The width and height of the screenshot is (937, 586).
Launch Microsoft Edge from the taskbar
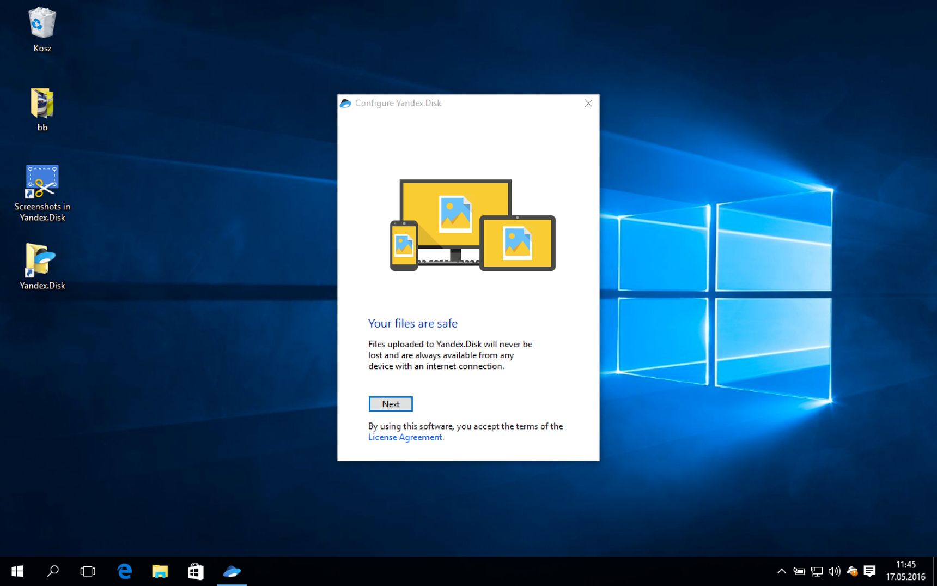(125, 571)
